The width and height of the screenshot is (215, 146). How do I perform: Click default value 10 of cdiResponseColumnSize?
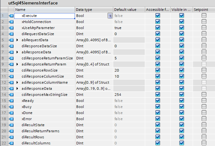click(117, 76)
